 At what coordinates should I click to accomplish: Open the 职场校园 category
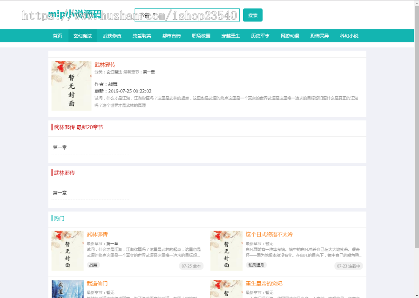[201, 35]
